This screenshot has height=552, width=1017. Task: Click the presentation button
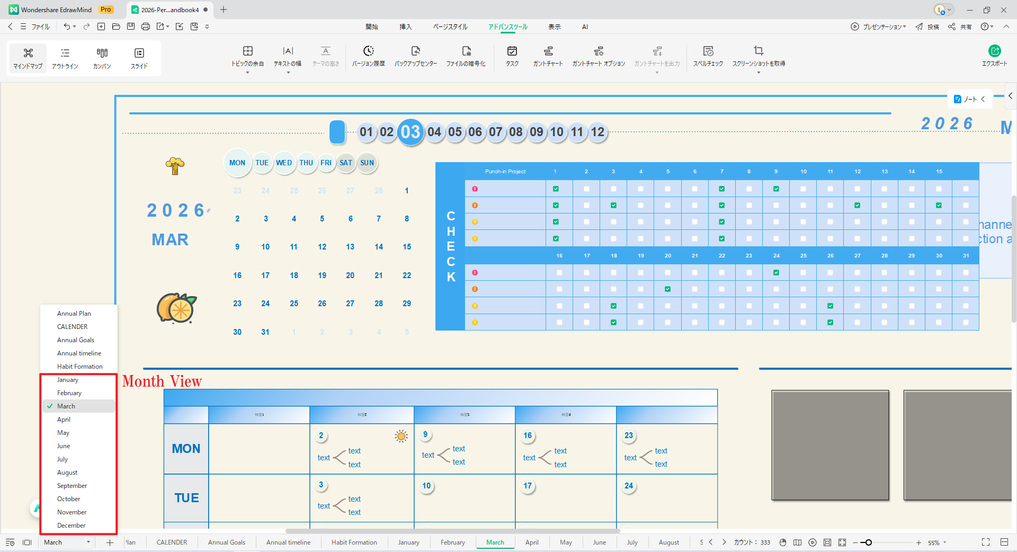tap(878, 26)
